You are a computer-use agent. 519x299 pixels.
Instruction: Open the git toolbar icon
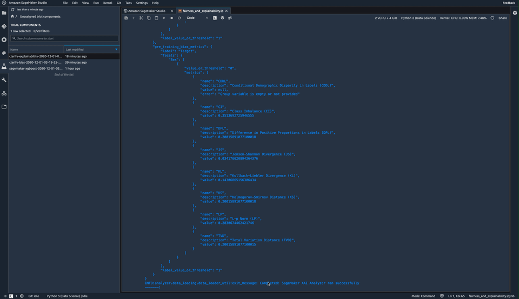click(230, 18)
